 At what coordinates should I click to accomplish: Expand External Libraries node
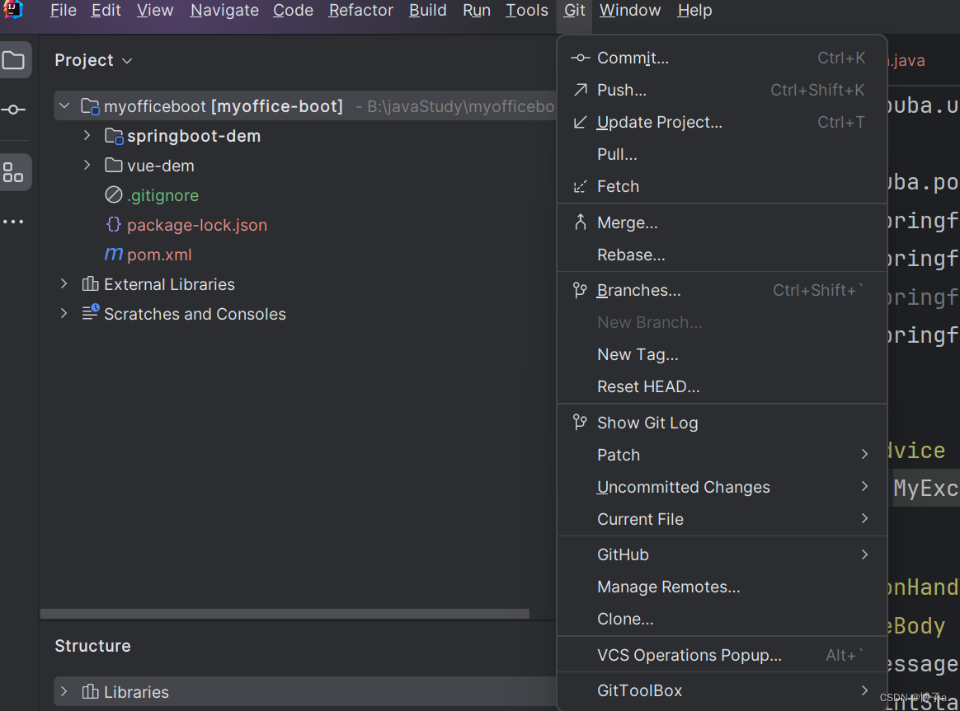coord(64,283)
